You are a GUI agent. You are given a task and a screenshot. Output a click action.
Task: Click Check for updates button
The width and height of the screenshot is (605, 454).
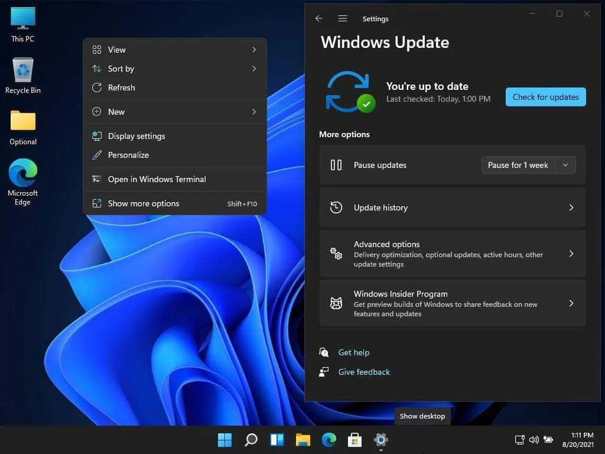click(545, 97)
